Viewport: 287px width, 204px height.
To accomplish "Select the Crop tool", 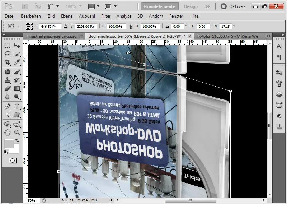I will click(7, 62).
